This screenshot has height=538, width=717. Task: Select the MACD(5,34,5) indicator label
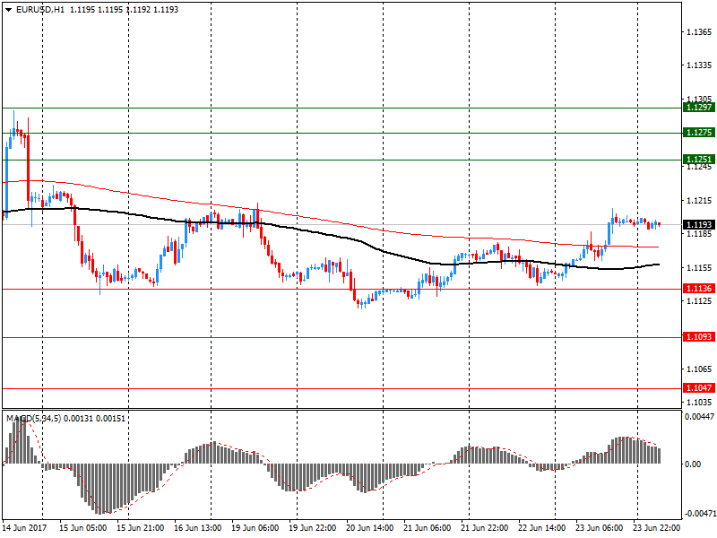click(33, 419)
